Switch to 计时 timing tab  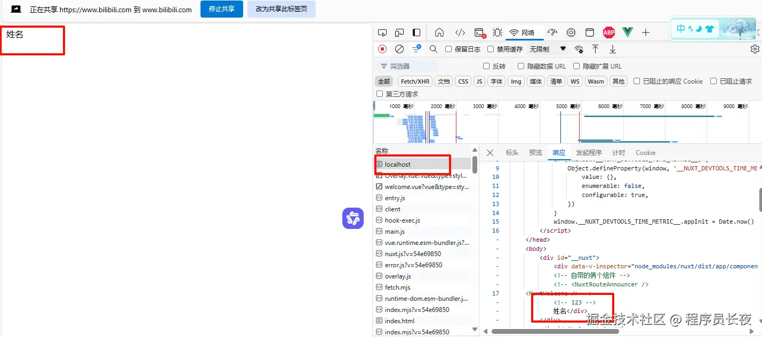pyautogui.click(x=619, y=153)
